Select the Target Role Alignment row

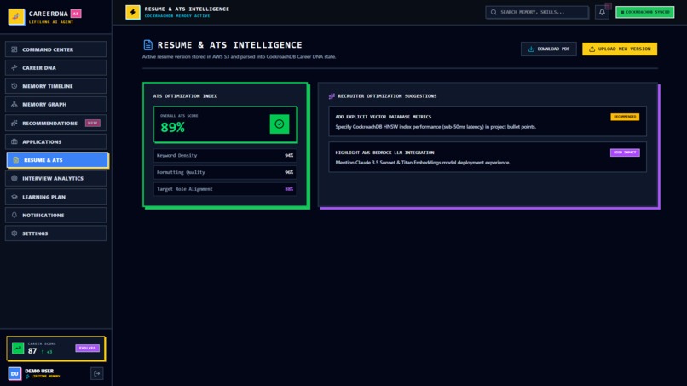click(225, 189)
